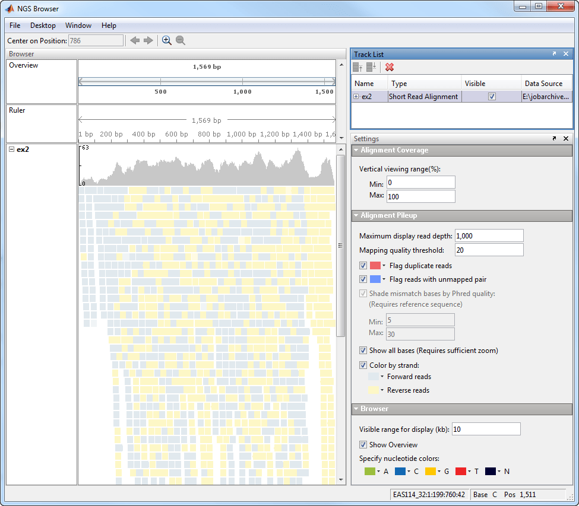Click the Type column header
Viewport: 579px width, 506px height.
click(424, 84)
